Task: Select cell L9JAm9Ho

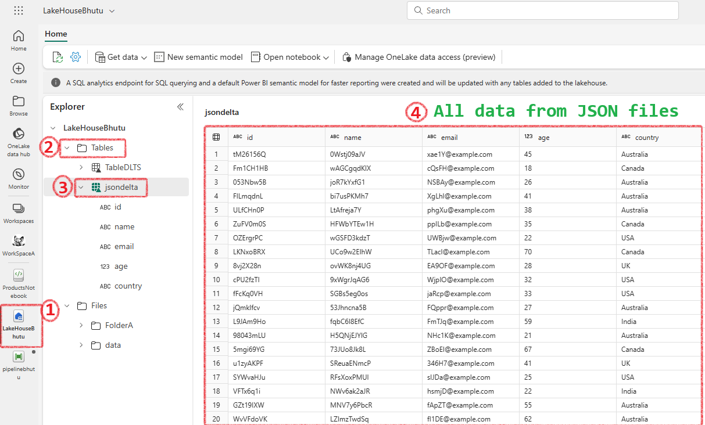Action: pos(277,322)
